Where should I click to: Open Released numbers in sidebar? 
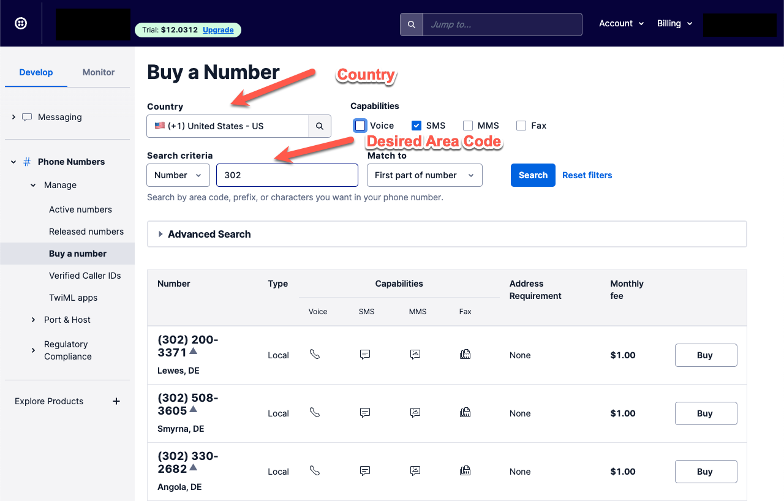click(x=86, y=232)
